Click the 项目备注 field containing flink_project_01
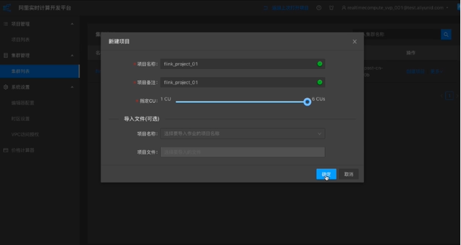The image size is (461, 245). pos(243,83)
